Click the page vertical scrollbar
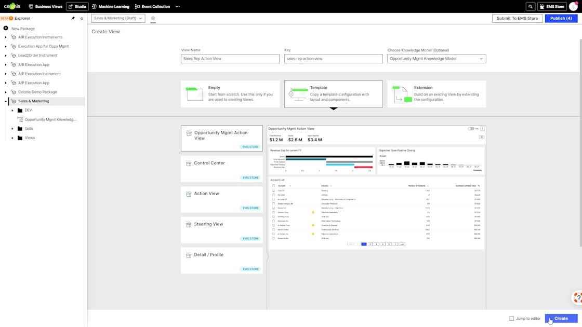 click(x=580, y=142)
